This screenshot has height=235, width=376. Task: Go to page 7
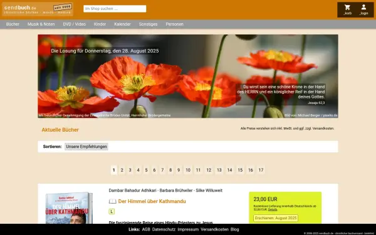coord(162,170)
